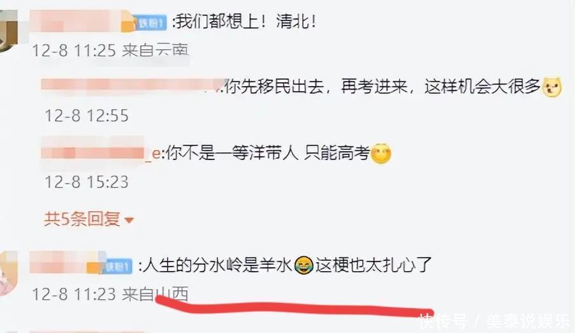Click the orange arrow next to 共5条回复
This screenshot has height=333, width=575.
tap(129, 220)
